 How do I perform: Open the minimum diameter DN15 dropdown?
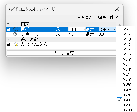pos(77,29)
